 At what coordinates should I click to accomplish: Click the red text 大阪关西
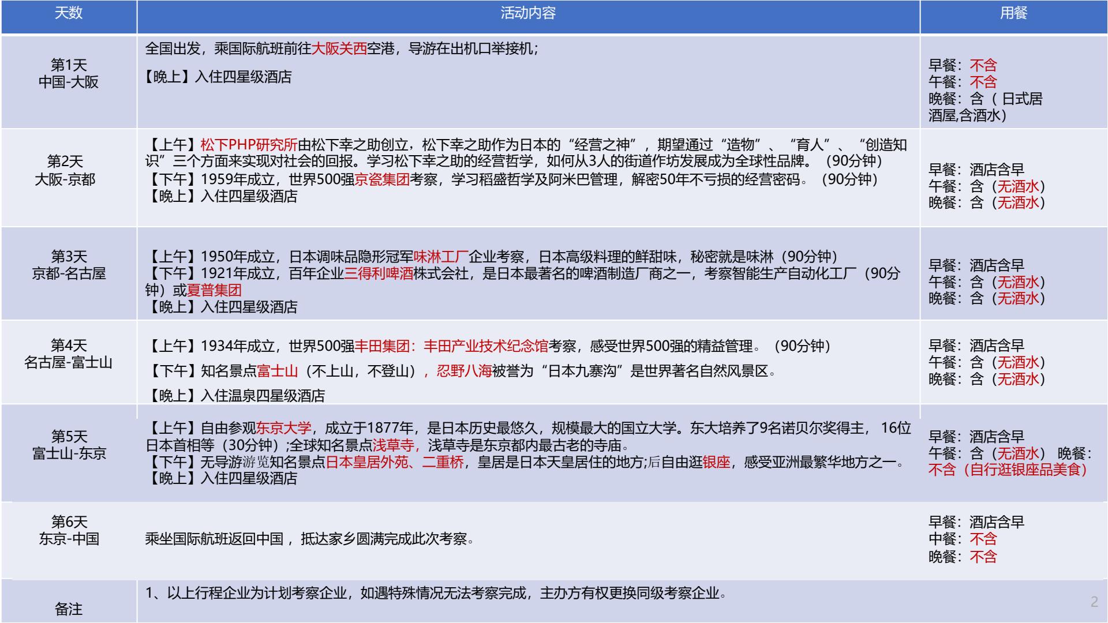[x=339, y=48]
